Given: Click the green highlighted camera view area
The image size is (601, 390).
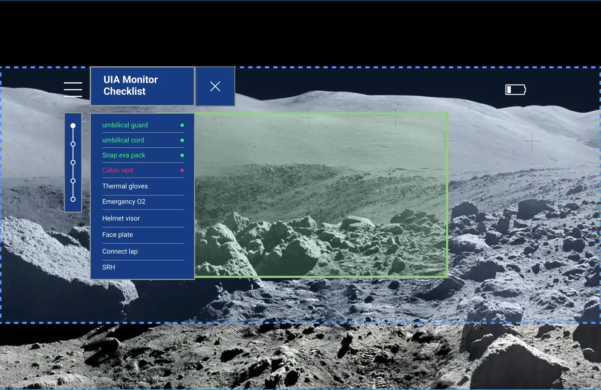Looking at the screenshot, I should pos(321,195).
